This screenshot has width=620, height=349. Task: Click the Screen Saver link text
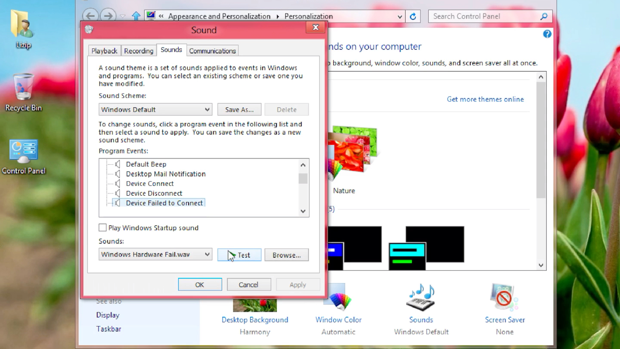click(505, 320)
